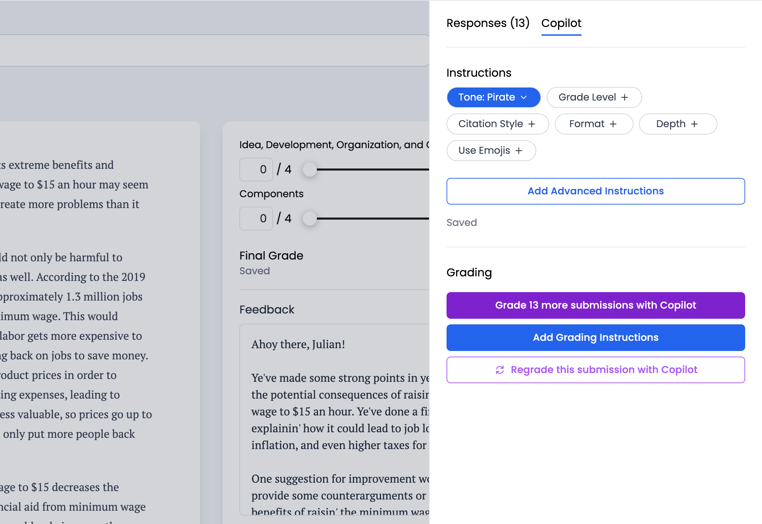
Task: Click Grade 13 more submissions with Copilot
Action: click(596, 305)
